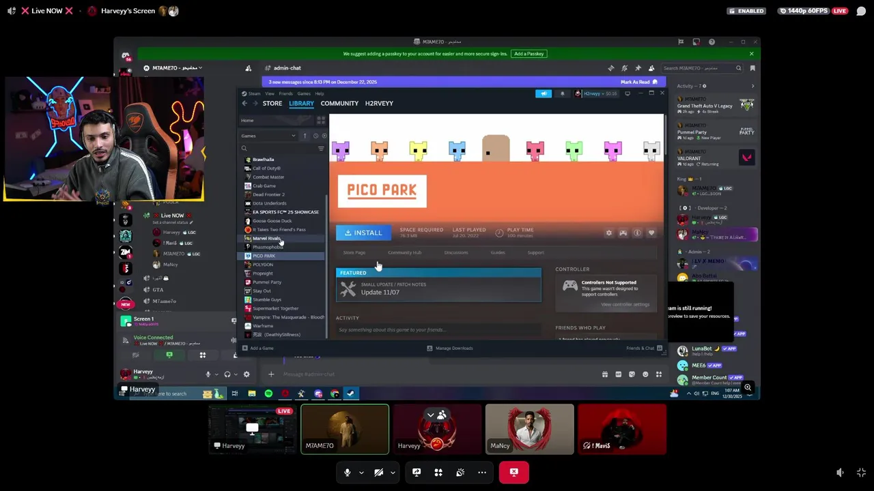Expand camera options arrow
This screenshot has height=491, width=874.
(393, 472)
